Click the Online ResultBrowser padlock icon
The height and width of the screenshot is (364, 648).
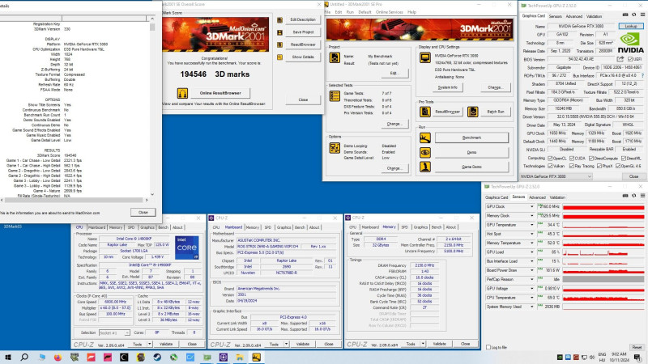pyautogui.click(x=182, y=93)
